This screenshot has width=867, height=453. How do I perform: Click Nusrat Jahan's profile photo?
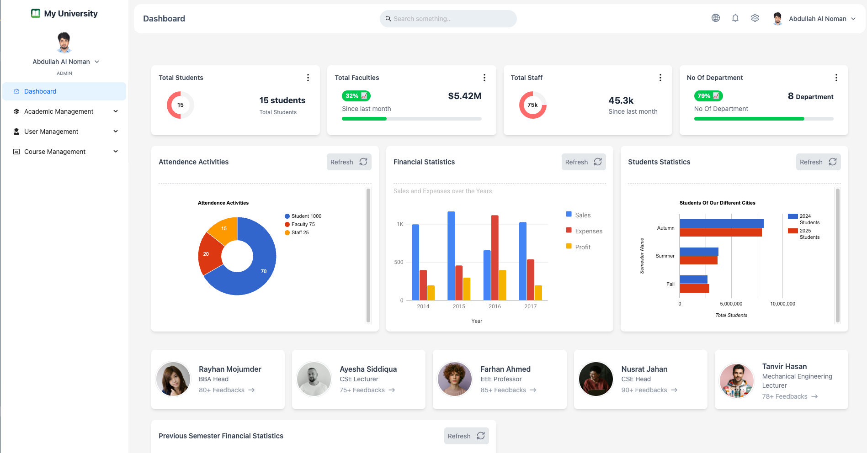(x=596, y=379)
